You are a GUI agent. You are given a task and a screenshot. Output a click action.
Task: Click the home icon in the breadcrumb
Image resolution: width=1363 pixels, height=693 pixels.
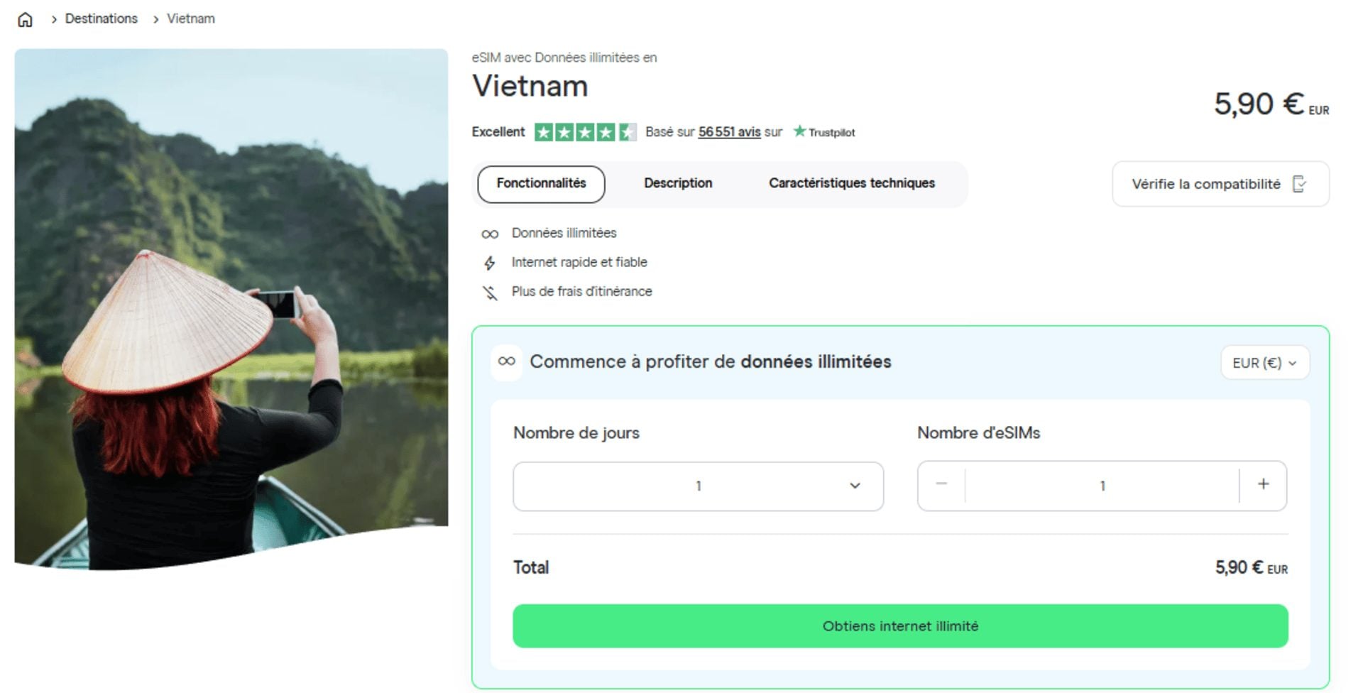(26, 18)
